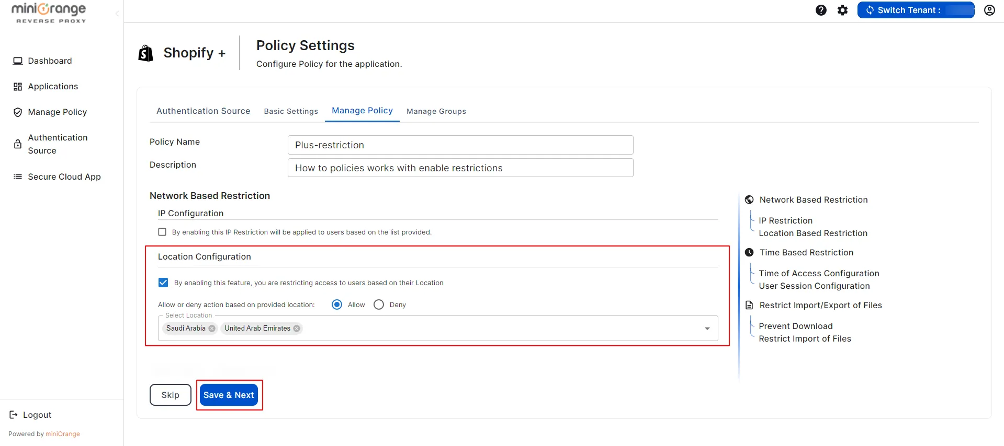Click the Description input field
1004x446 pixels.
pos(460,168)
